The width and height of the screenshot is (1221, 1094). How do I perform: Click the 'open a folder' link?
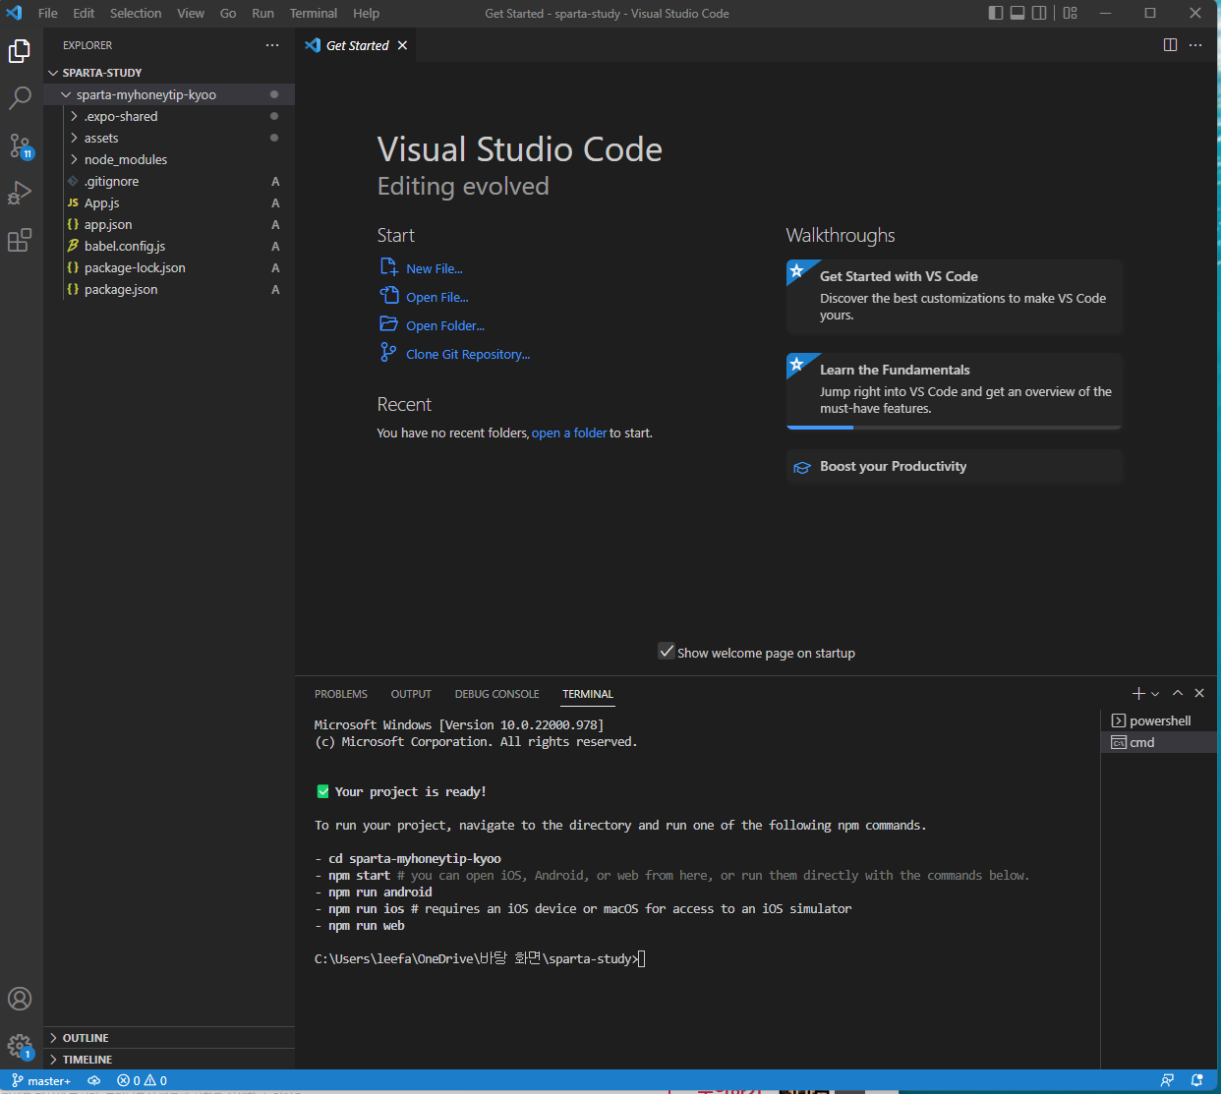click(x=569, y=432)
